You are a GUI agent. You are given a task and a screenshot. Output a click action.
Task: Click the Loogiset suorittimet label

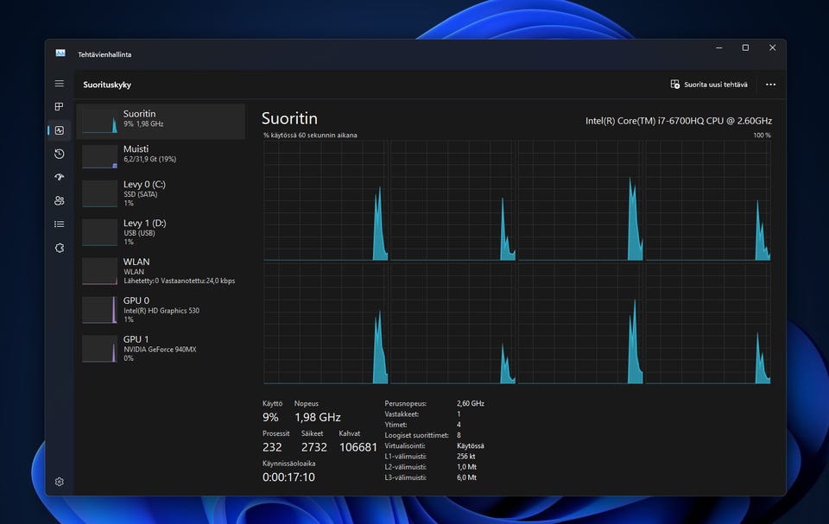point(416,435)
